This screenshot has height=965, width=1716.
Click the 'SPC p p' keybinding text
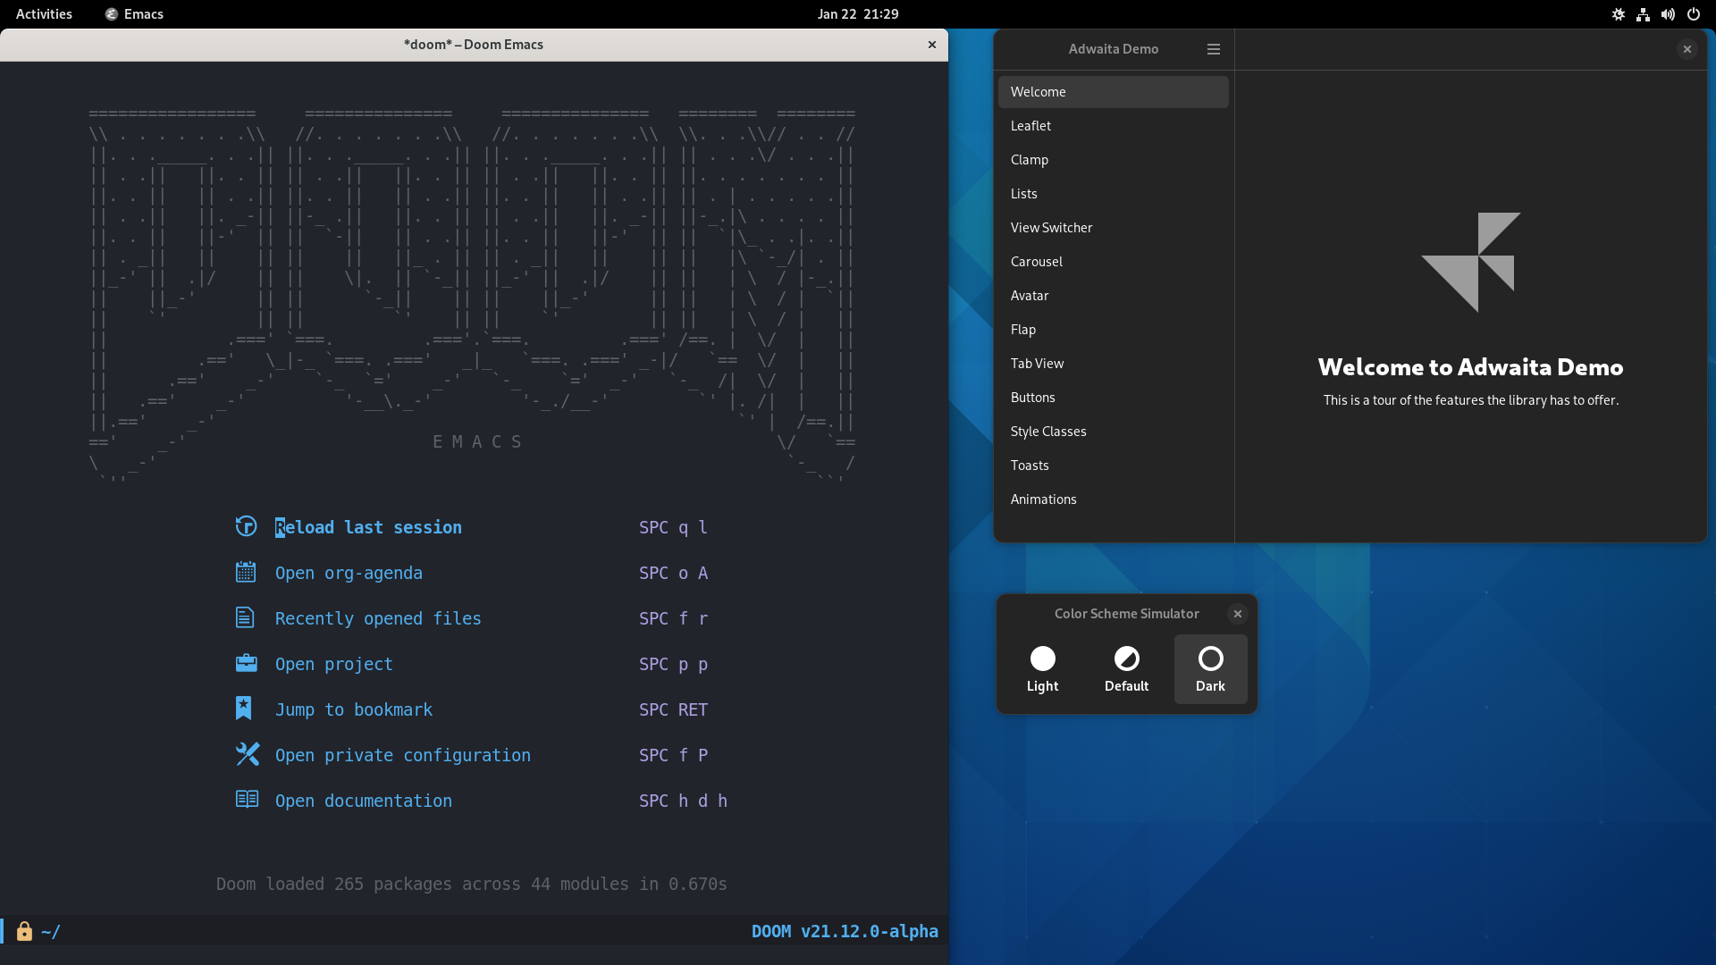pos(673,664)
